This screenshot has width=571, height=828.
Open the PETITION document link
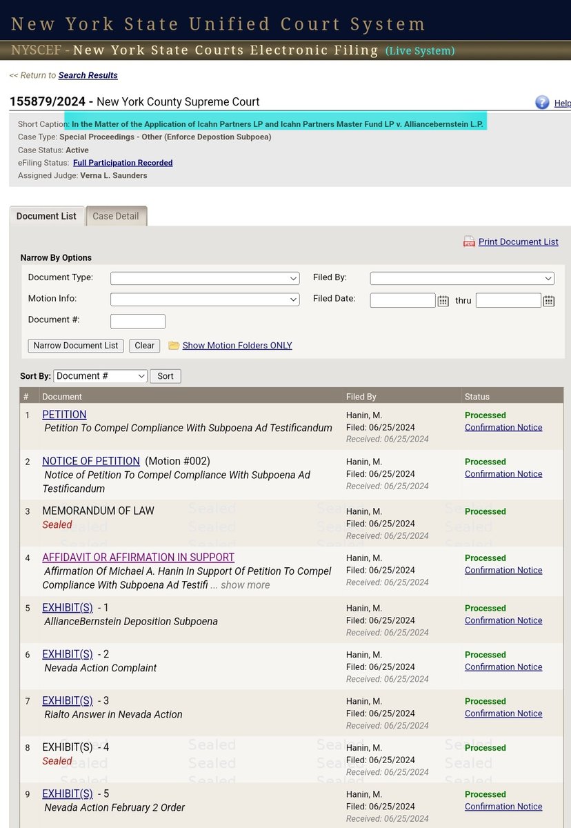coord(64,414)
